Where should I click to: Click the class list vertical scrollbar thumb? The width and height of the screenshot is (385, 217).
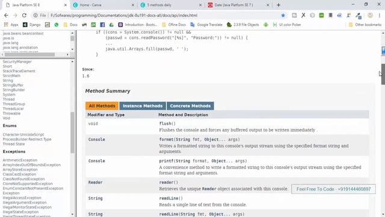click(72, 133)
